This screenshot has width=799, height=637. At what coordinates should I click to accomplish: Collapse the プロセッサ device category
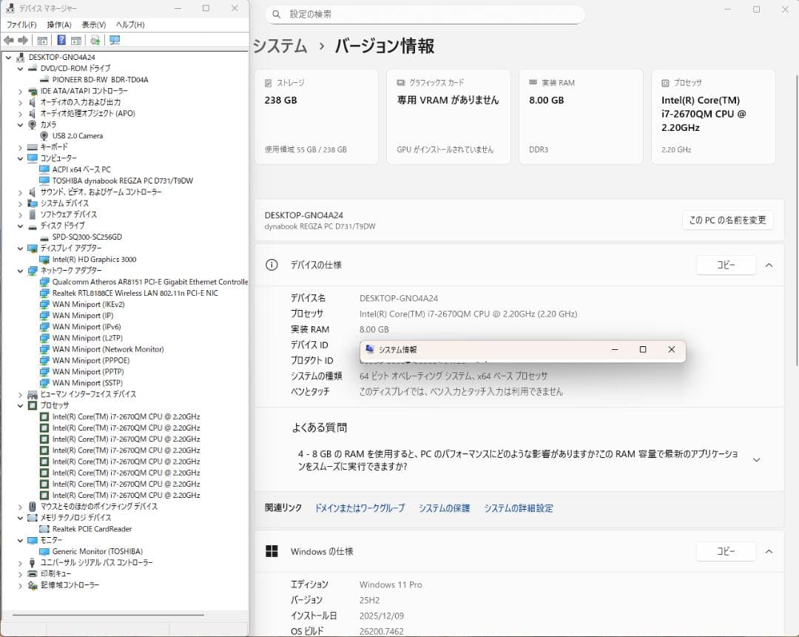pyautogui.click(x=21, y=405)
